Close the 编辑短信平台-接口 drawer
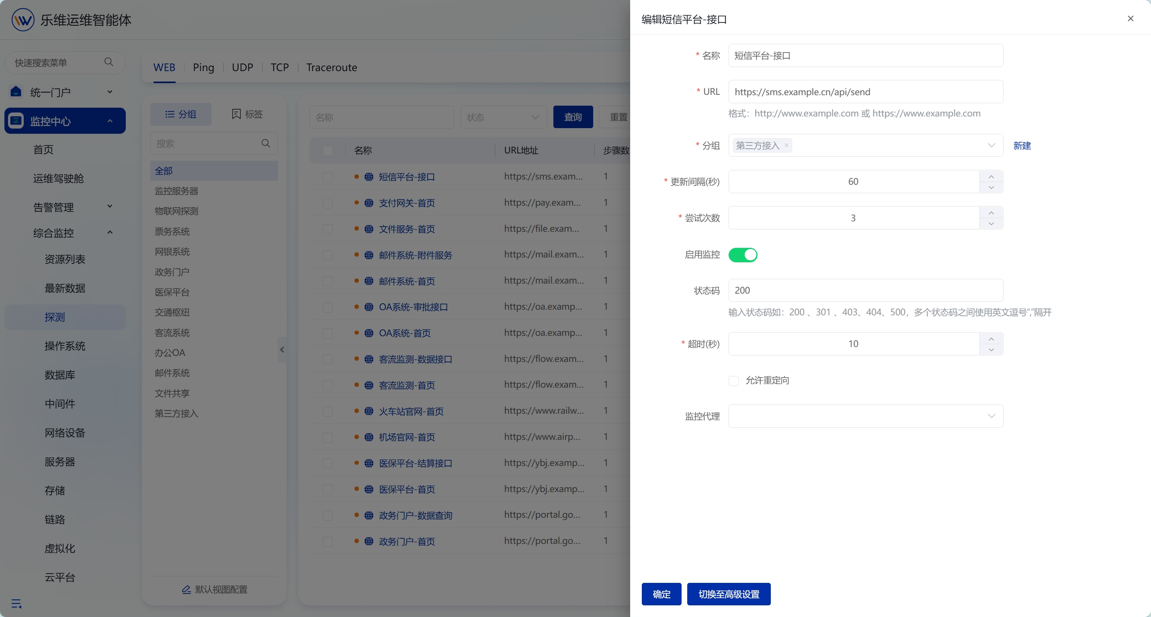The width and height of the screenshot is (1151, 617). (x=1131, y=18)
